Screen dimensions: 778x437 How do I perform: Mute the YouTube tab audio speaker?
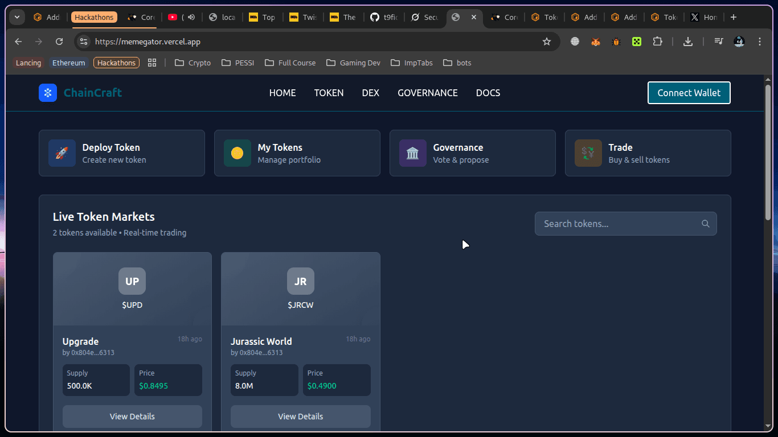coord(191,17)
